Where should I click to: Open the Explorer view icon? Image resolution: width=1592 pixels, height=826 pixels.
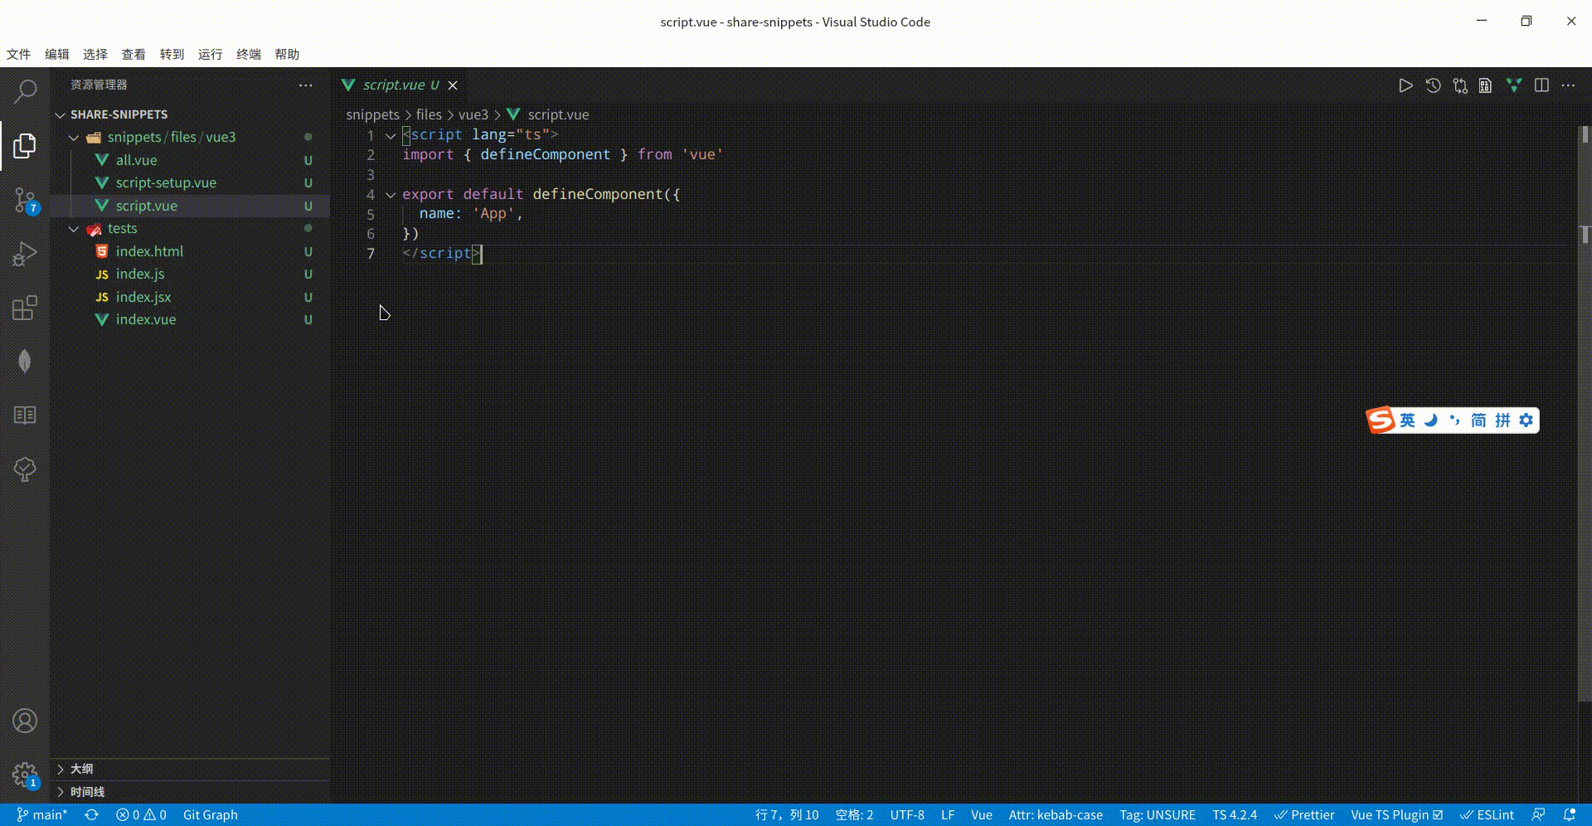[x=25, y=146]
